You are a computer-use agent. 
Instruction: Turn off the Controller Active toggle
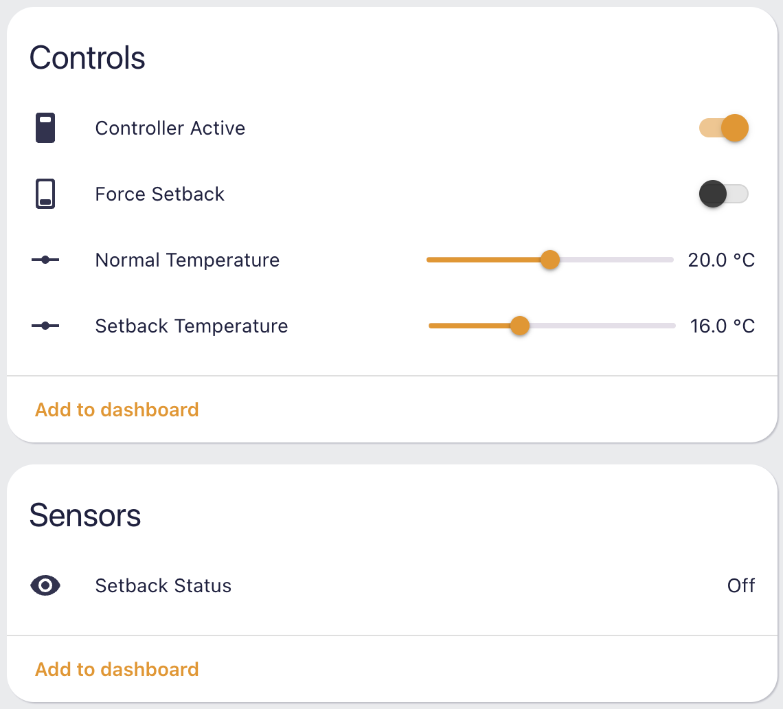[723, 128]
